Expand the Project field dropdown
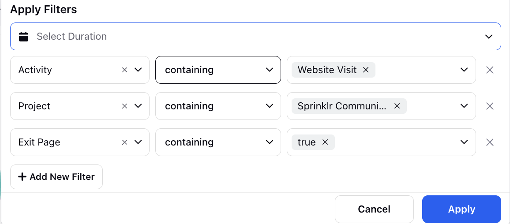The width and height of the screenshot is (510, 224). (138, 106)
